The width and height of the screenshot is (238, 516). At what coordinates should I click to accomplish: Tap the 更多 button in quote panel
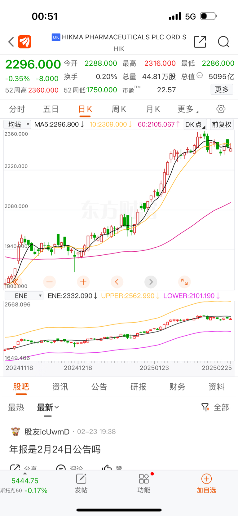click(x=222, y=90)
